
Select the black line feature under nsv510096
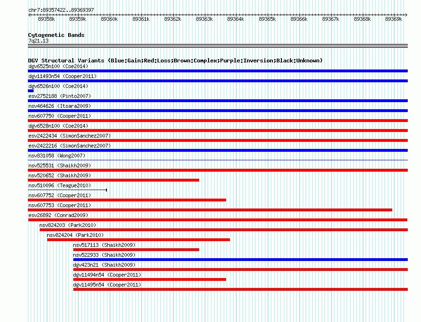[67, 190]
